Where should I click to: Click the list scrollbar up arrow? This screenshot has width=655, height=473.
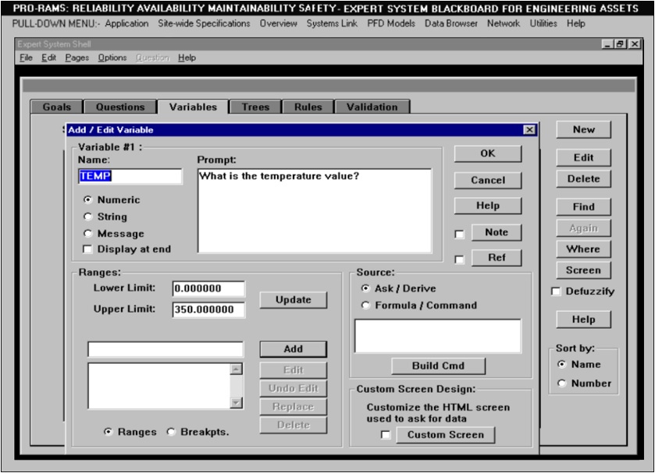coord(236,369)
